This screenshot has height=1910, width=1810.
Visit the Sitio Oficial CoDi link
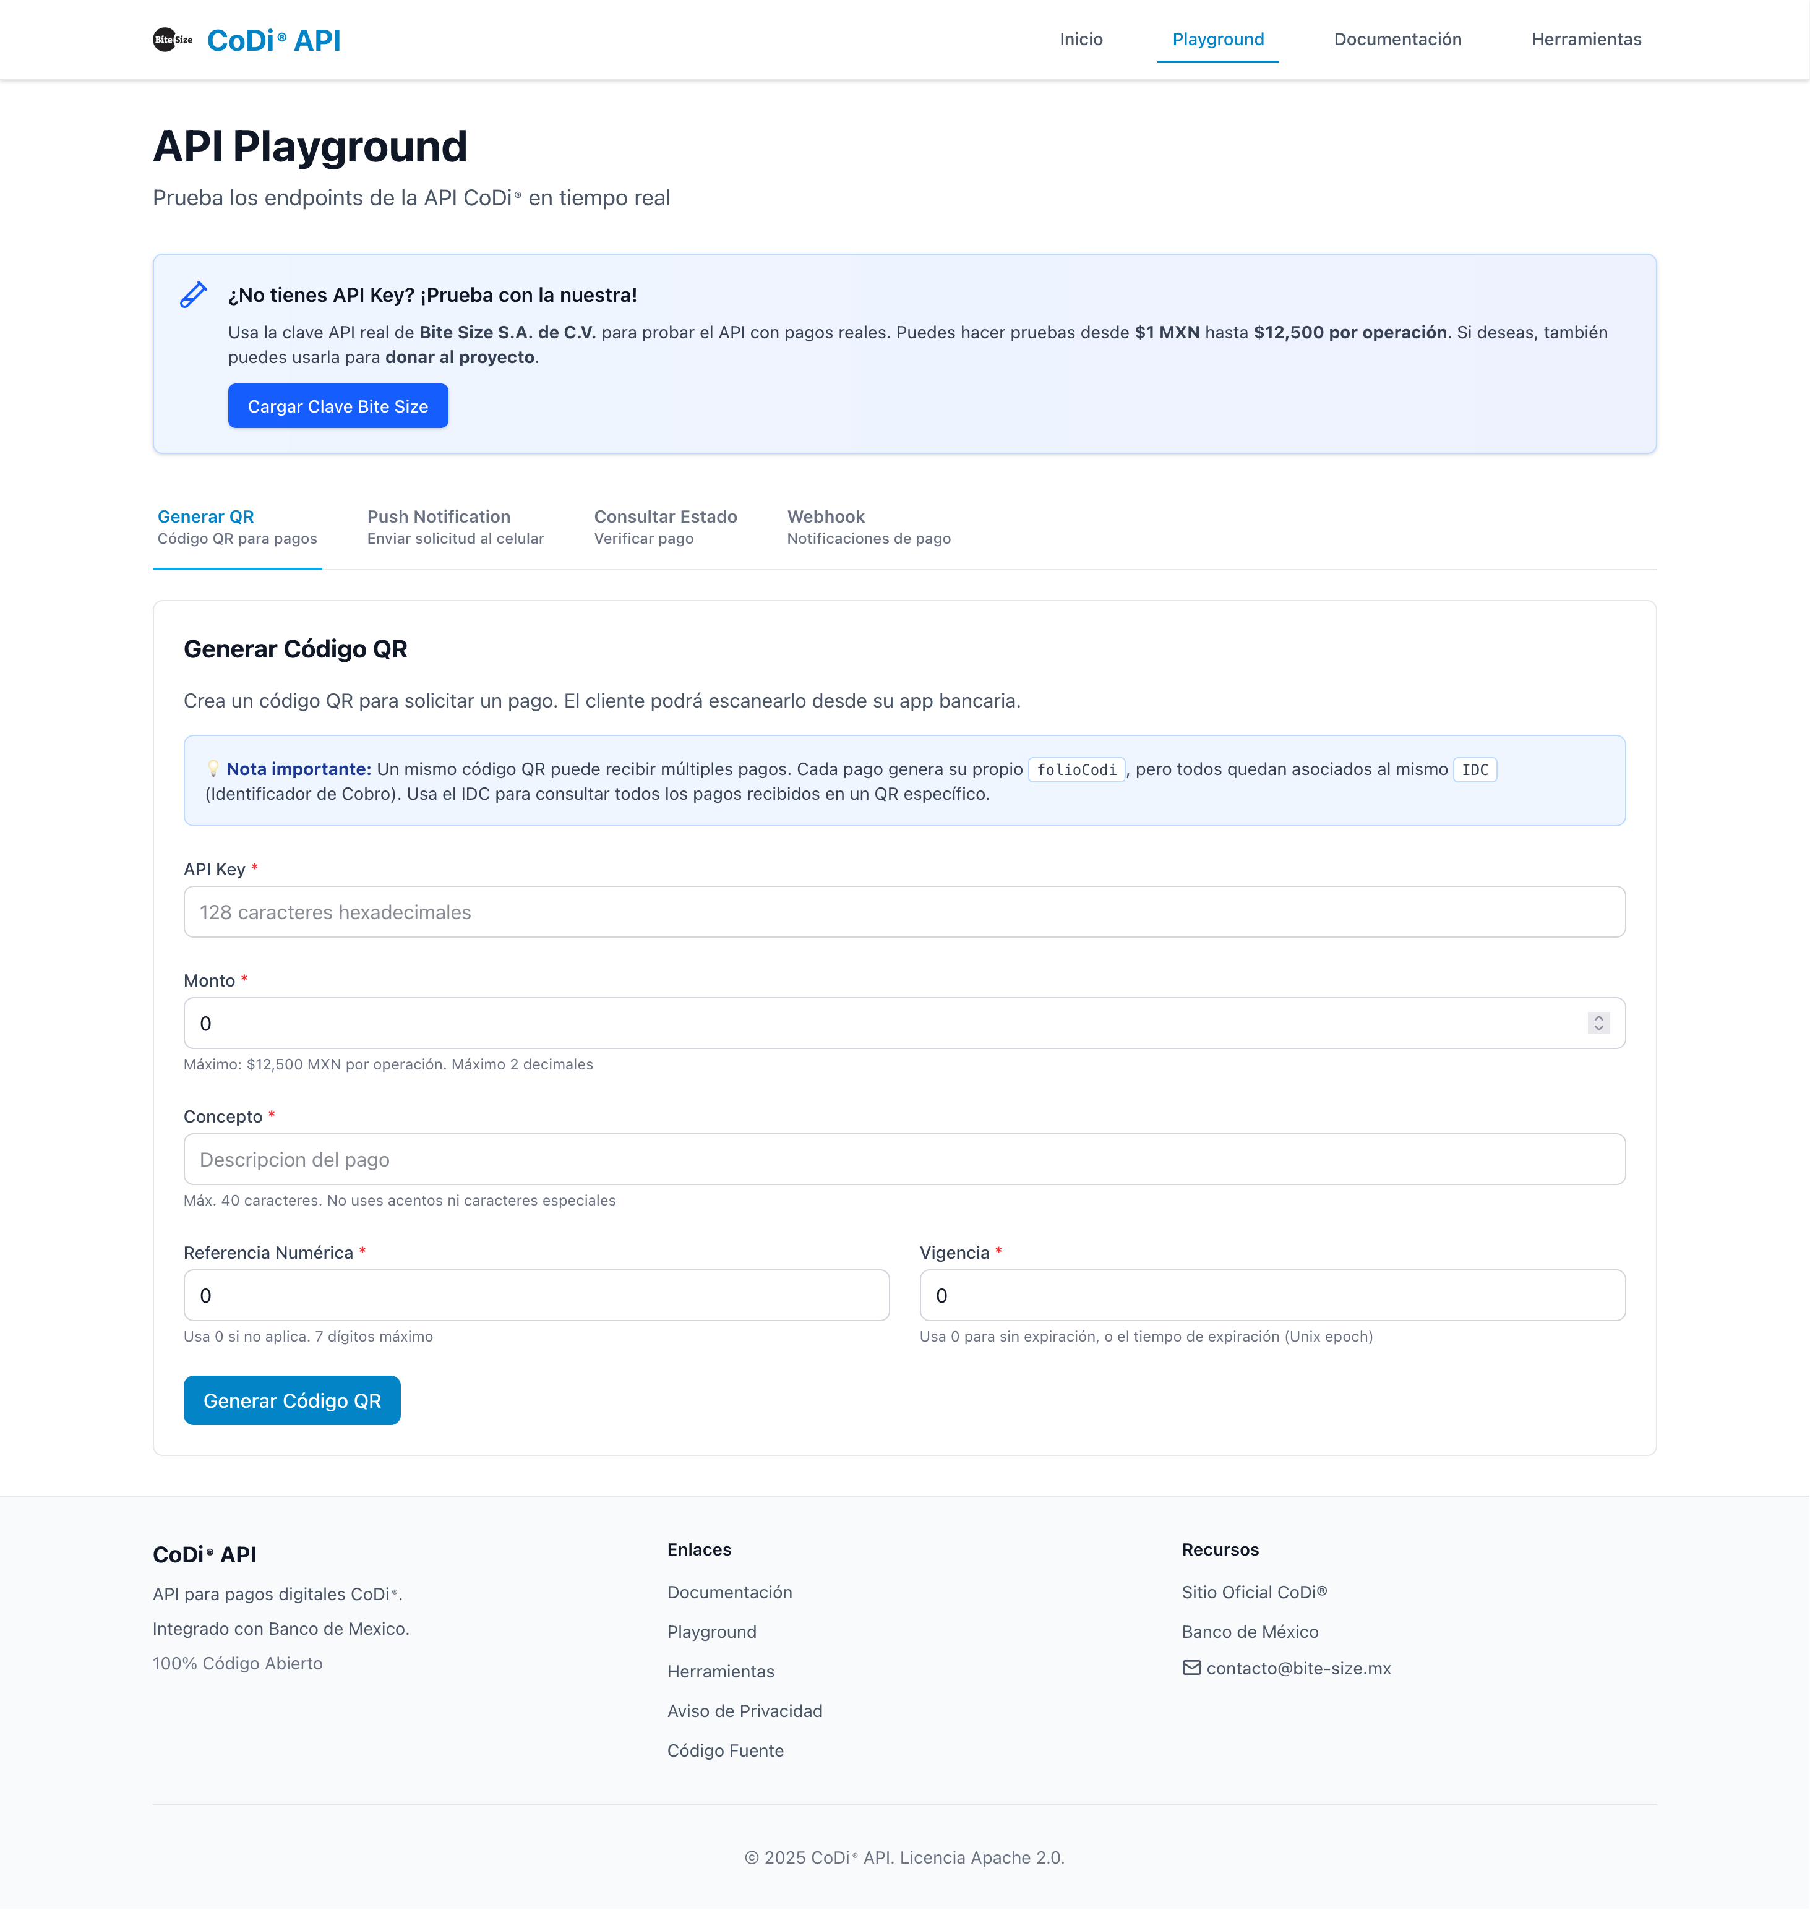(x=1255, y=1591)
